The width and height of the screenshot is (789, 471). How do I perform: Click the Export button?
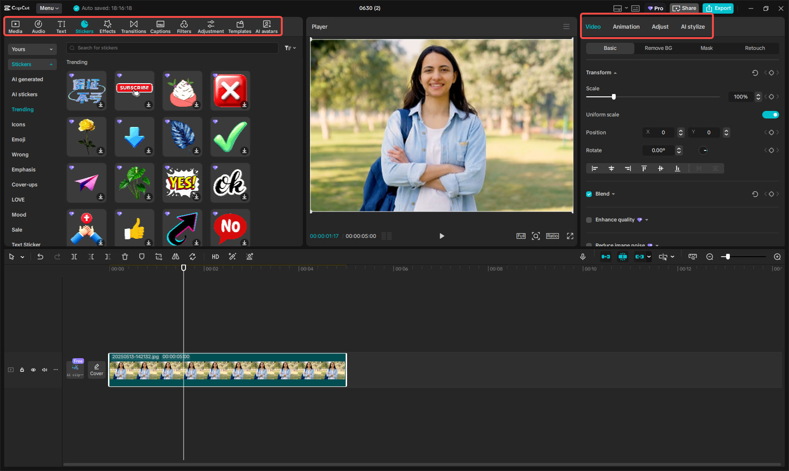pyautogui.click(x=718, y=8)
